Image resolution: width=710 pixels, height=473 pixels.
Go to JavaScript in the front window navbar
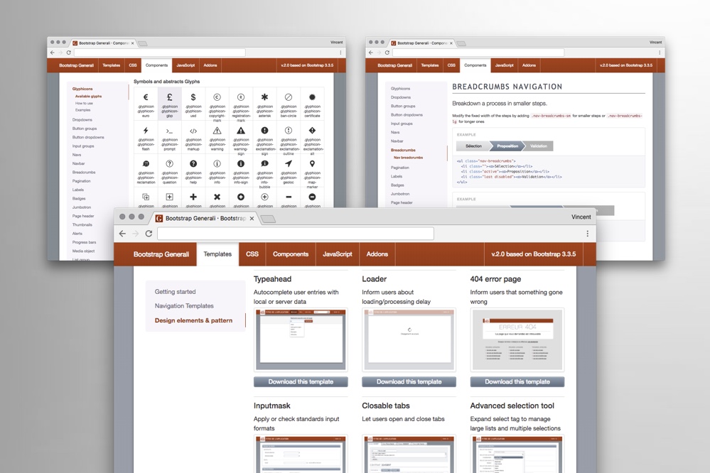pos(338,254)
